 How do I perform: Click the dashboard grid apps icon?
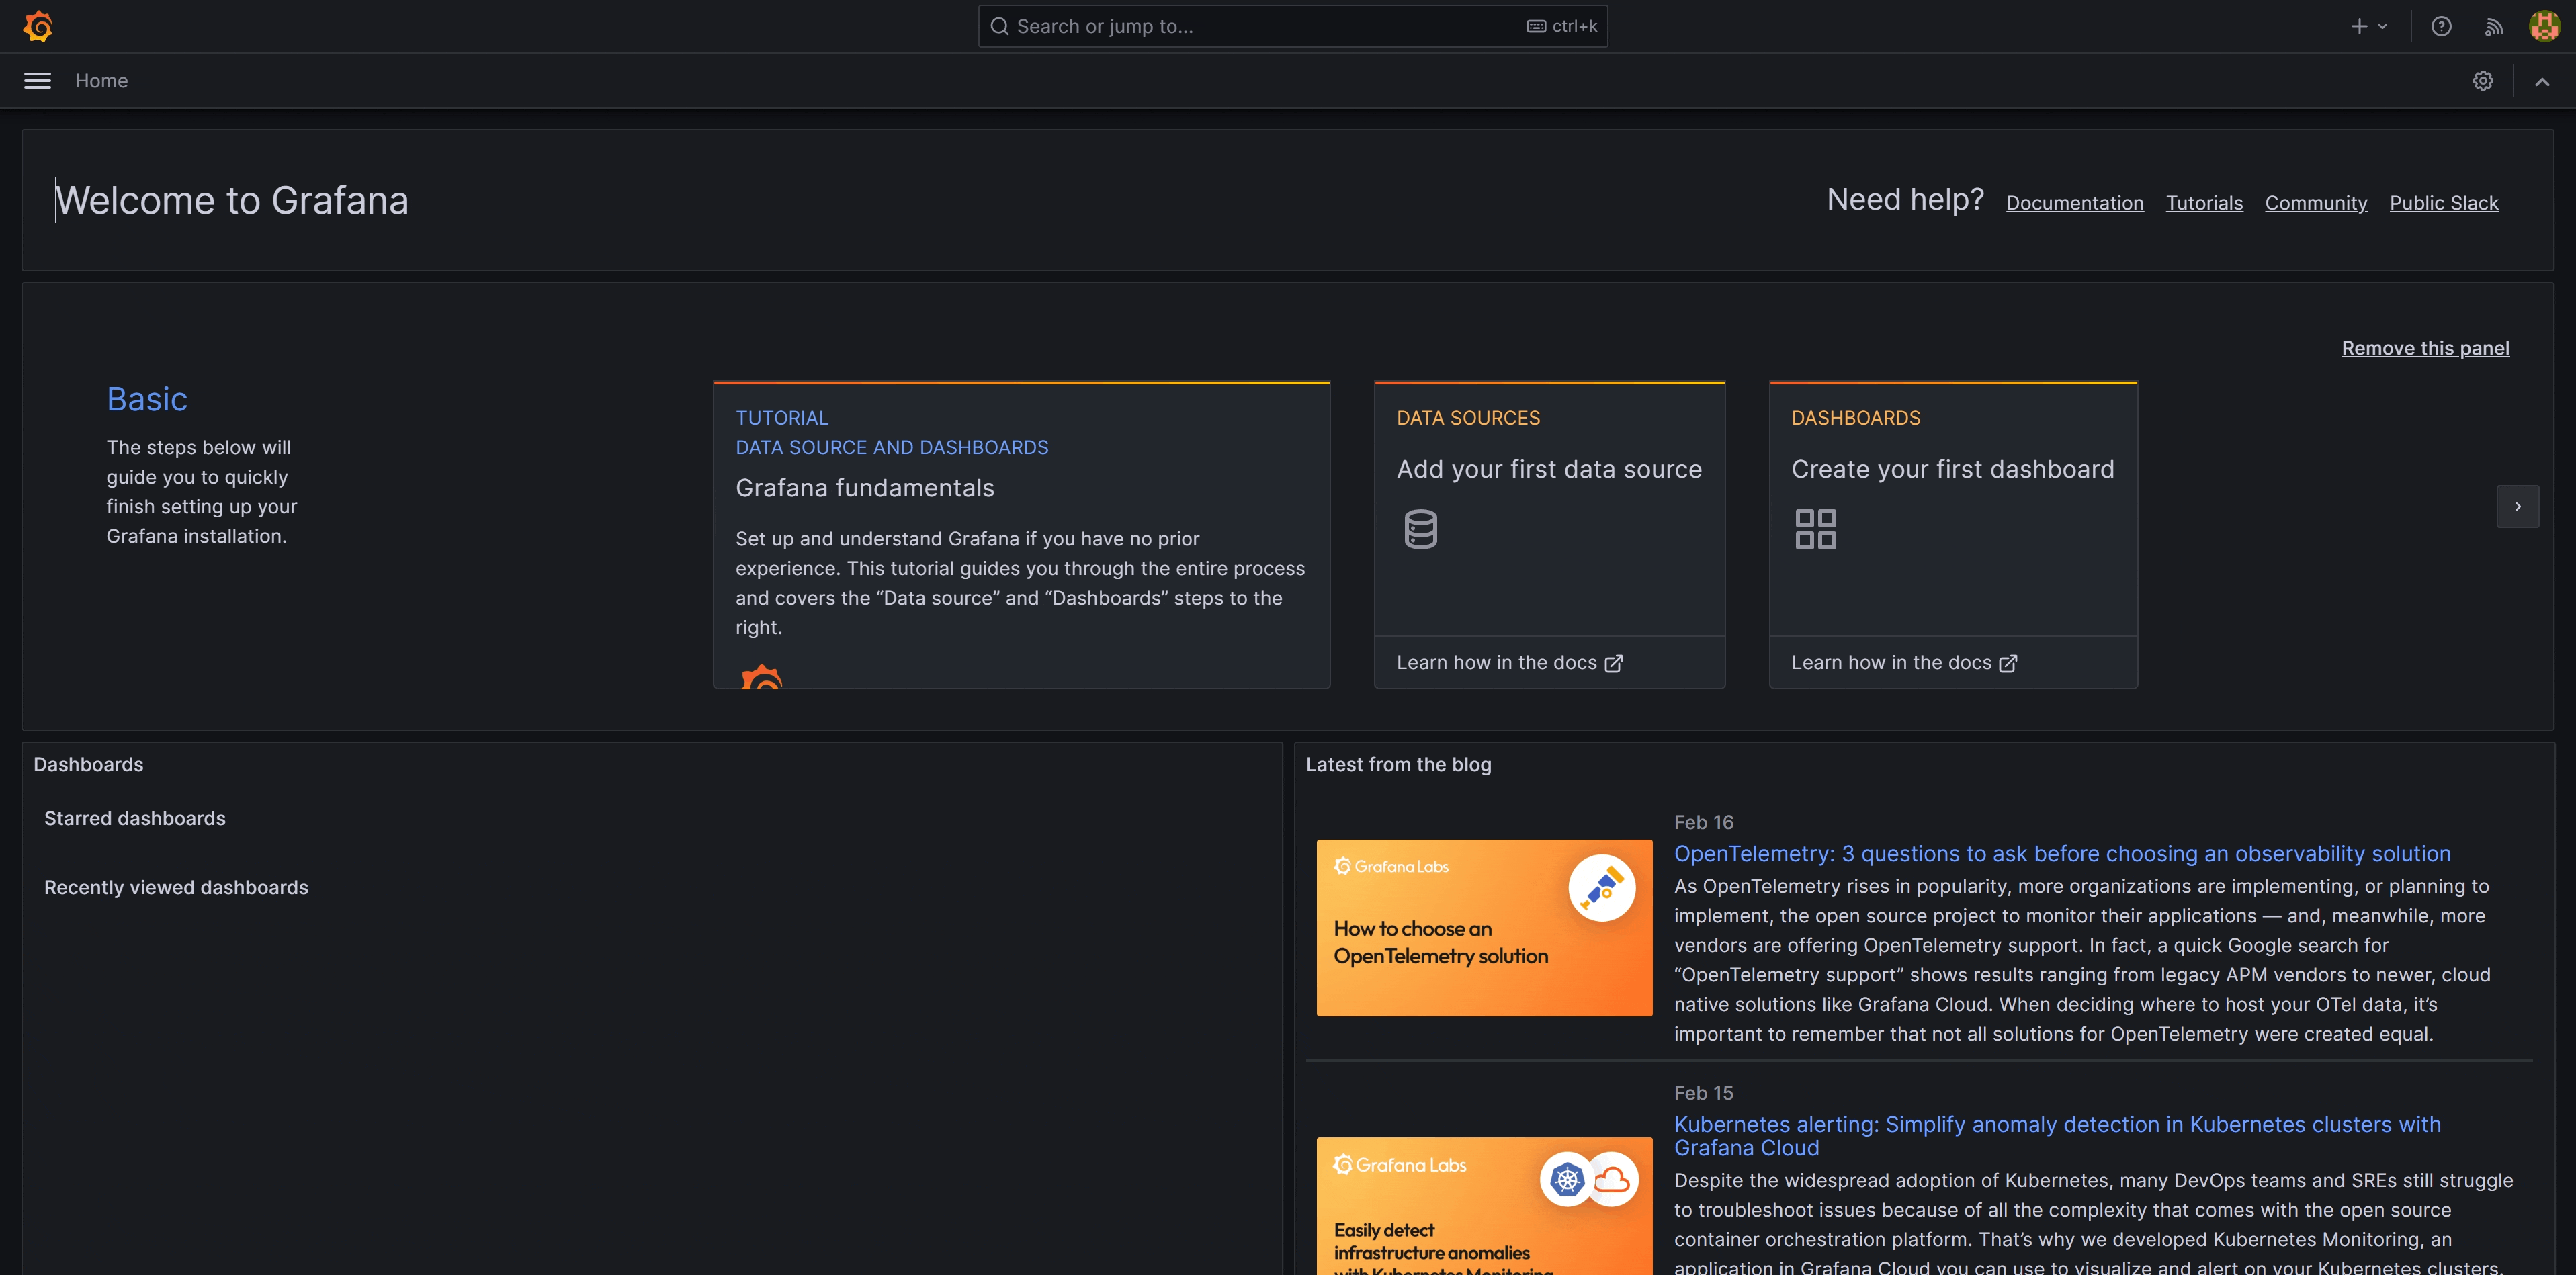[1815, 529]
